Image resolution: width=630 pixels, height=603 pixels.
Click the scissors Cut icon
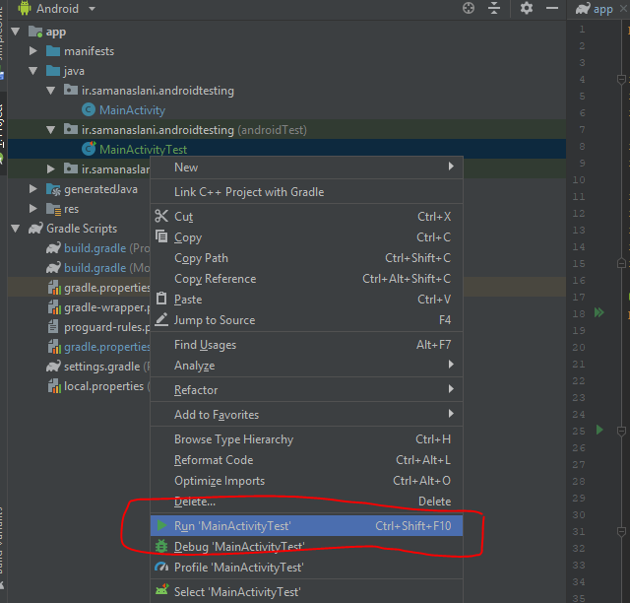(x=161, y=216)
